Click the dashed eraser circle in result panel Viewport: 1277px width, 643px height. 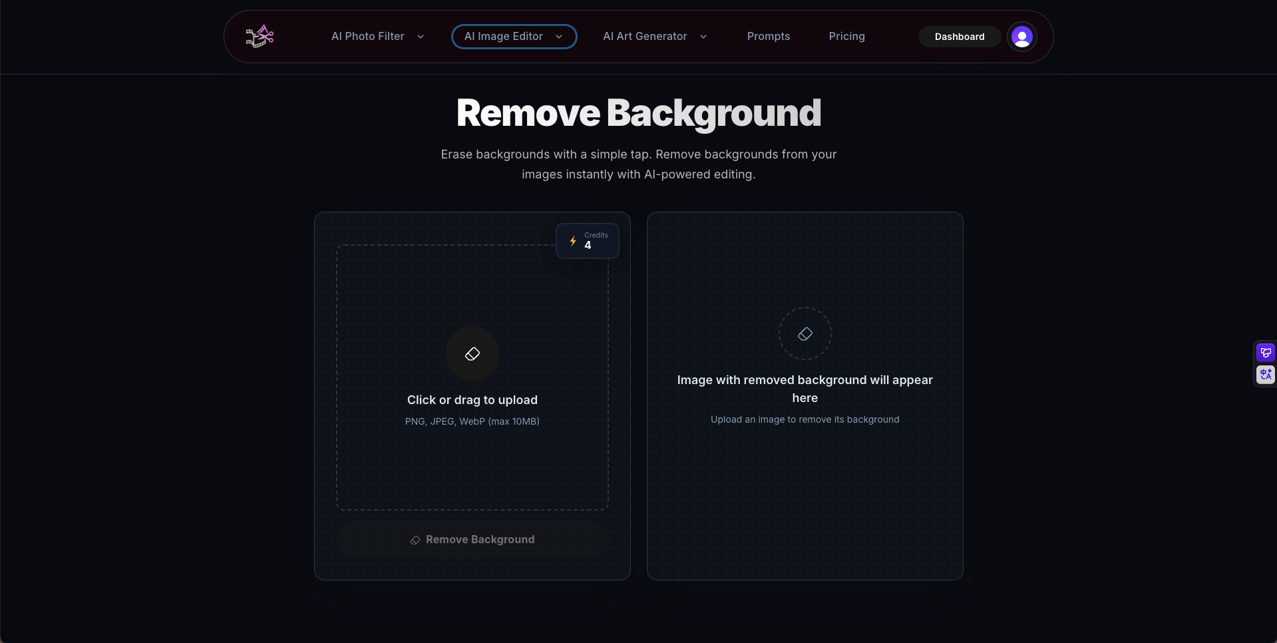point(805,333)
